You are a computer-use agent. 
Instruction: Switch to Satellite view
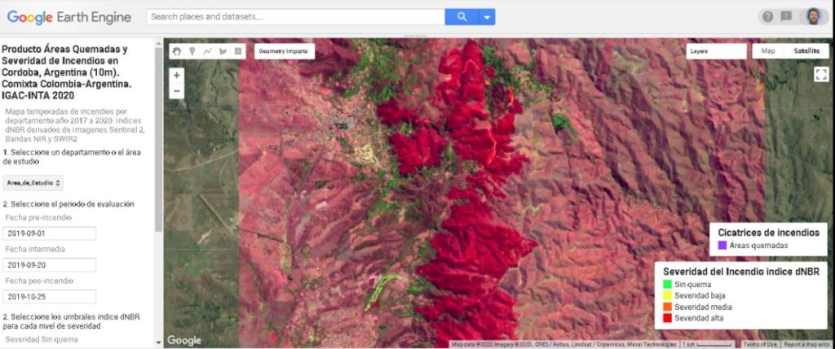pyautogui.click(x=806, y=51)
